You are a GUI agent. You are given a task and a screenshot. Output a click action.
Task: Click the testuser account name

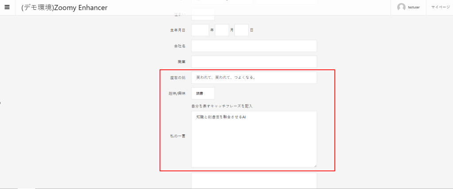(414, 8)
